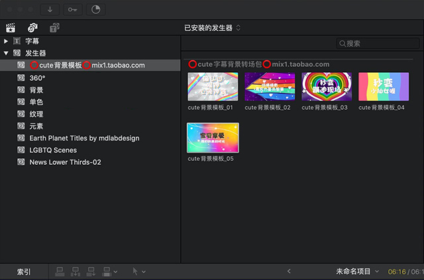Click append clip to storyline icon
This screenshot has height=280, width=424.
tap(91, 271)
